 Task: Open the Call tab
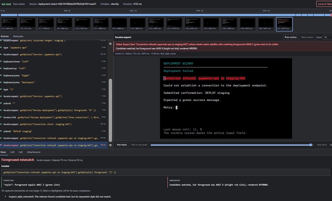tap(20, 152)
